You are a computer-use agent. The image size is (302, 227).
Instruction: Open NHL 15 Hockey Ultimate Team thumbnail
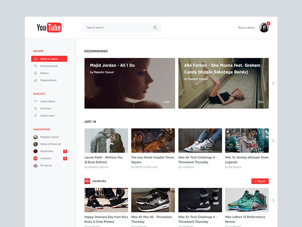tap(247, 140)
